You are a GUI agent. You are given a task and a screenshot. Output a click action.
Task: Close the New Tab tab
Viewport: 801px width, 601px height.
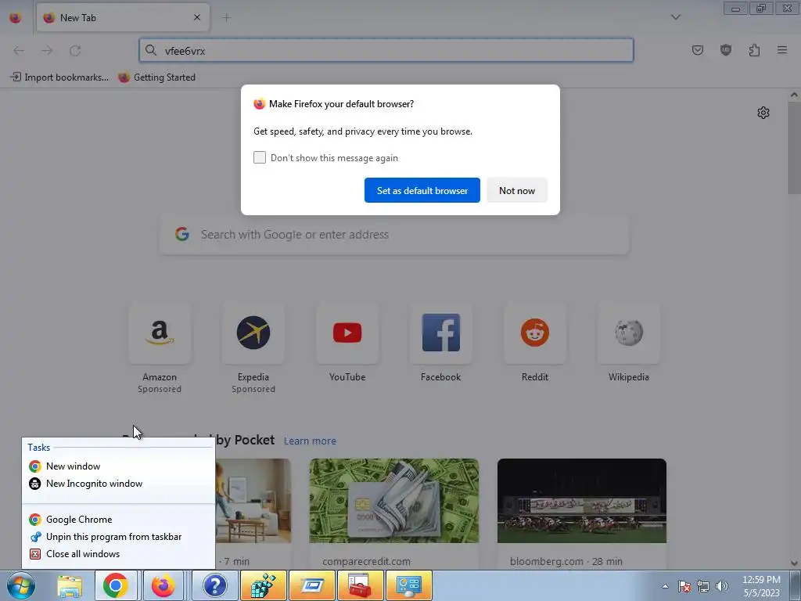(x=197, y=17)
